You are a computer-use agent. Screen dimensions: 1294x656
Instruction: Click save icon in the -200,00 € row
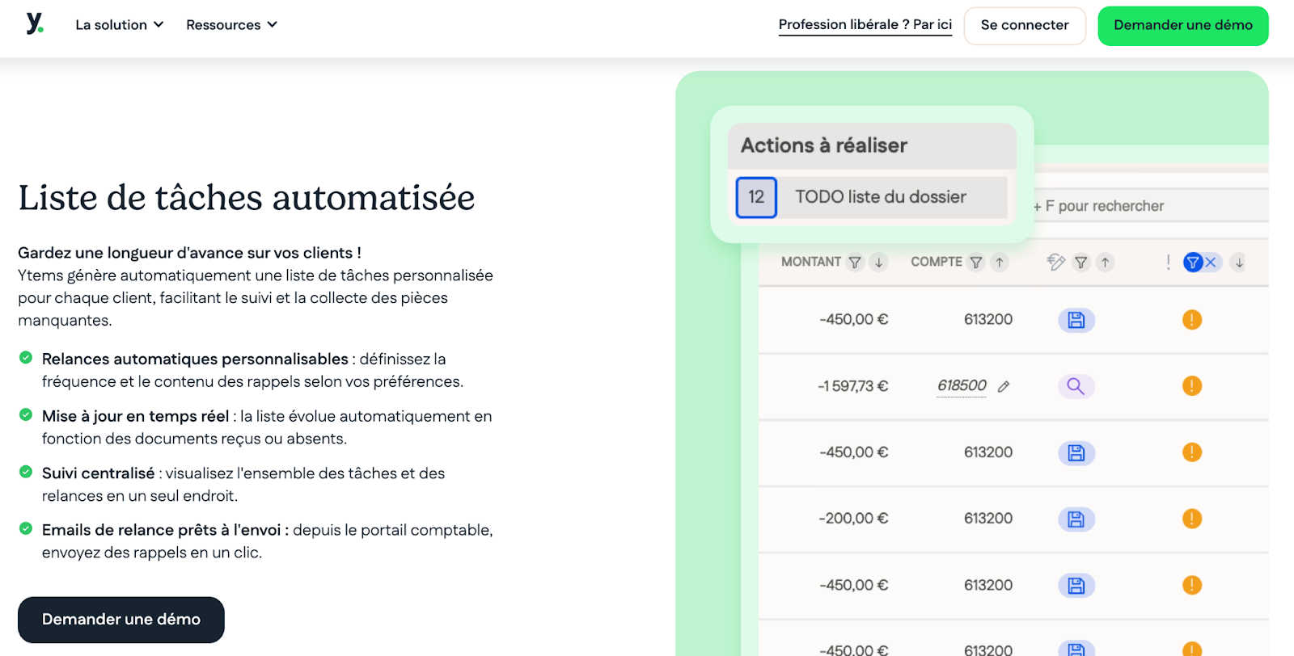tap(1076, 519)
